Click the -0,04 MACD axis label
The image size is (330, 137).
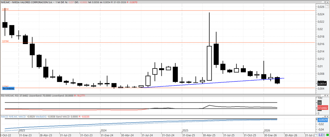pos(321,129)
